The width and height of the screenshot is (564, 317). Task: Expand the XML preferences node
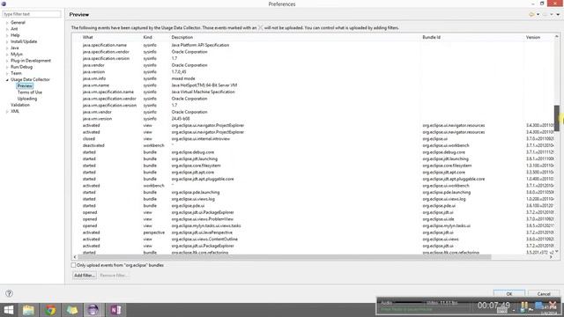(7, 112)
